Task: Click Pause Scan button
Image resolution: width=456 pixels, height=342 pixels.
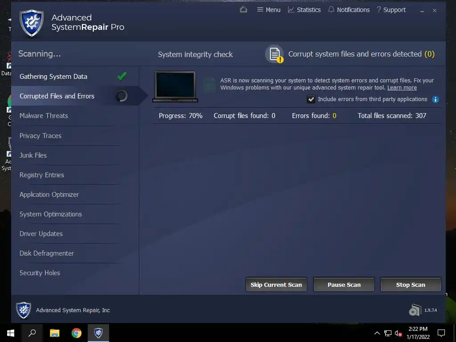Action: click(x=344, y=285)
